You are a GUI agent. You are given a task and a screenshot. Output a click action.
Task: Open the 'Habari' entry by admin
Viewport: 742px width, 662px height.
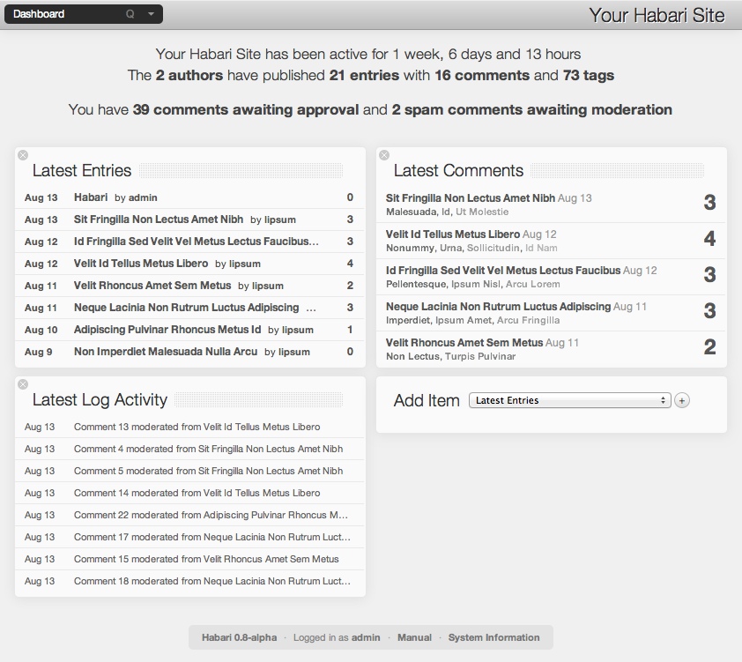91,197
